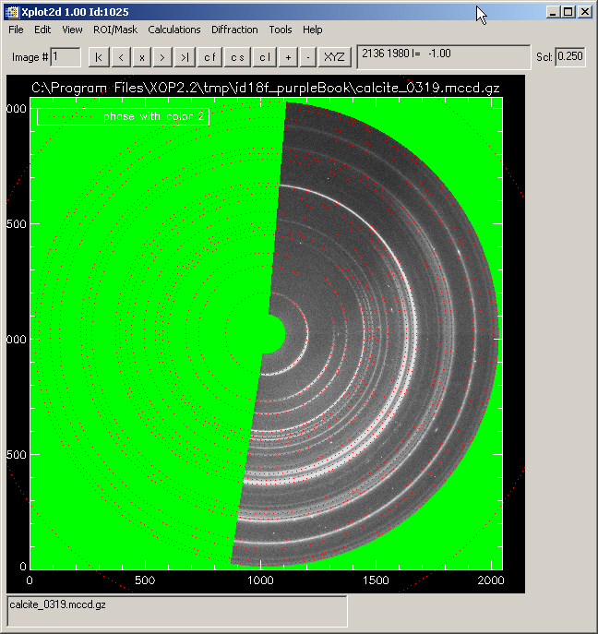598x634 pixels.
Task: Click the 'c s' toolbar button
Action: coord(238,57)
